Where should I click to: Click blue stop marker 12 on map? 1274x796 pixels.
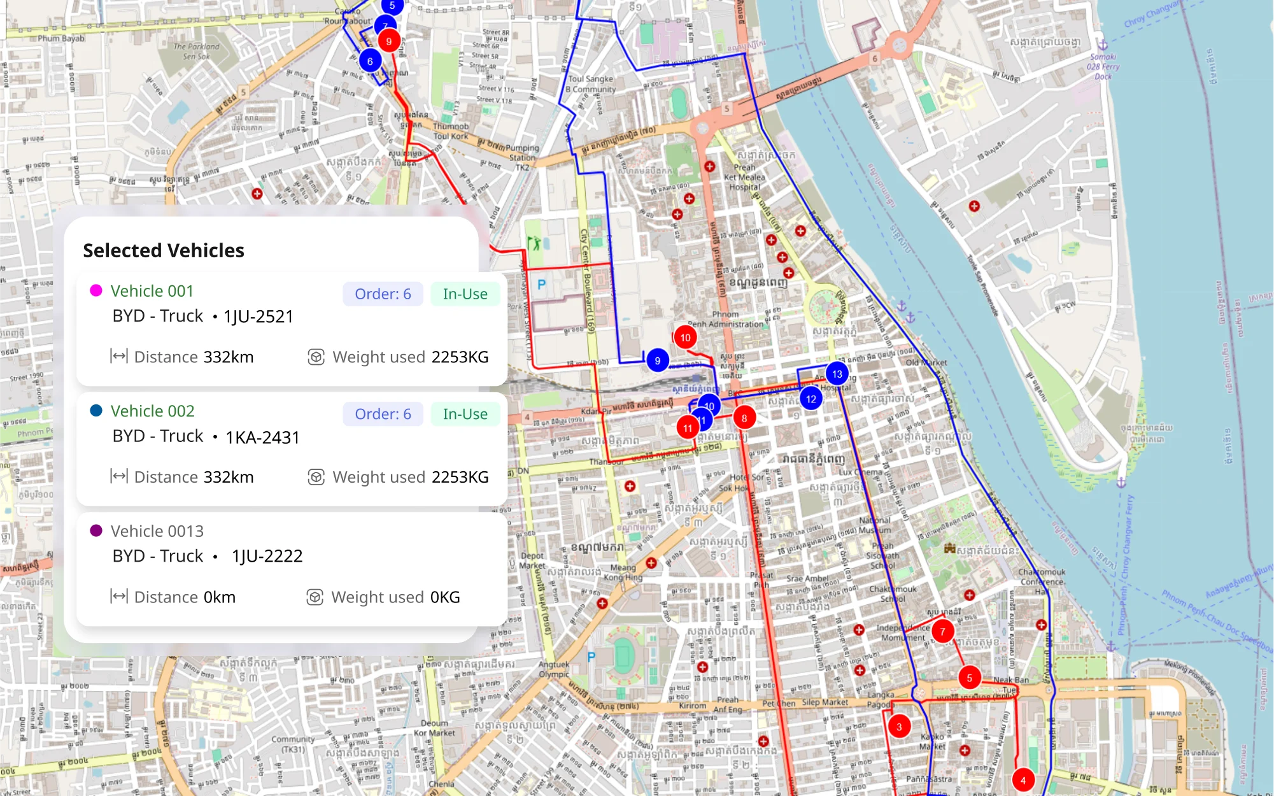point(810,399)
